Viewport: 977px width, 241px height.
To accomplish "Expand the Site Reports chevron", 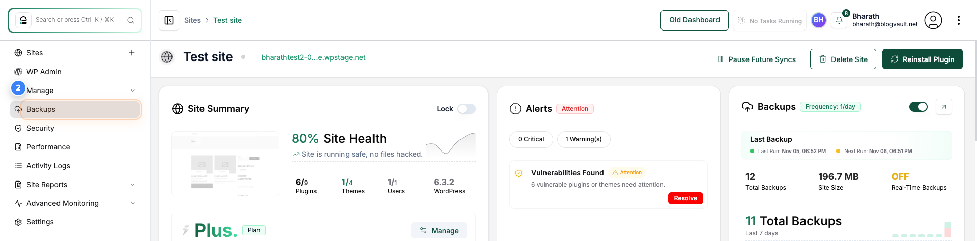I will click(133, 185).
